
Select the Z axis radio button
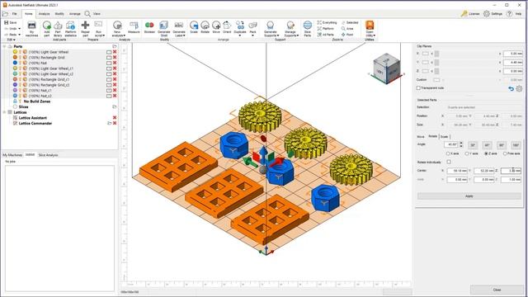(486, 153)
